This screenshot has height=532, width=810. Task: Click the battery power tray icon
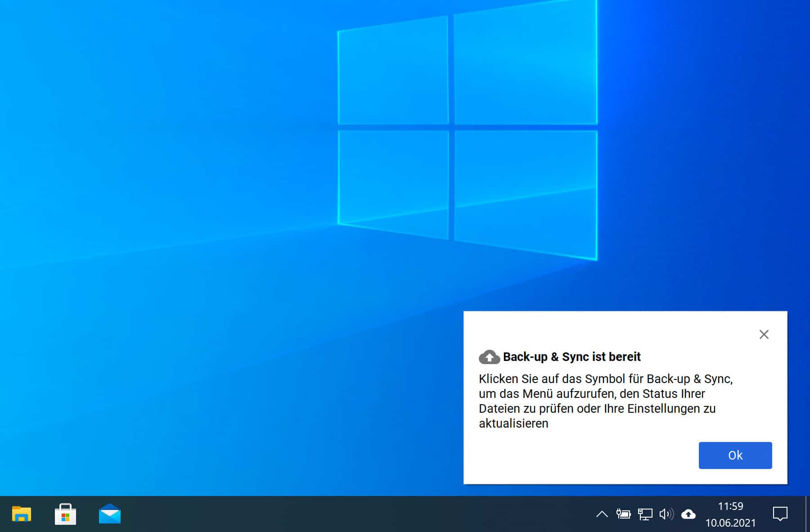click(x=623, y=514)
